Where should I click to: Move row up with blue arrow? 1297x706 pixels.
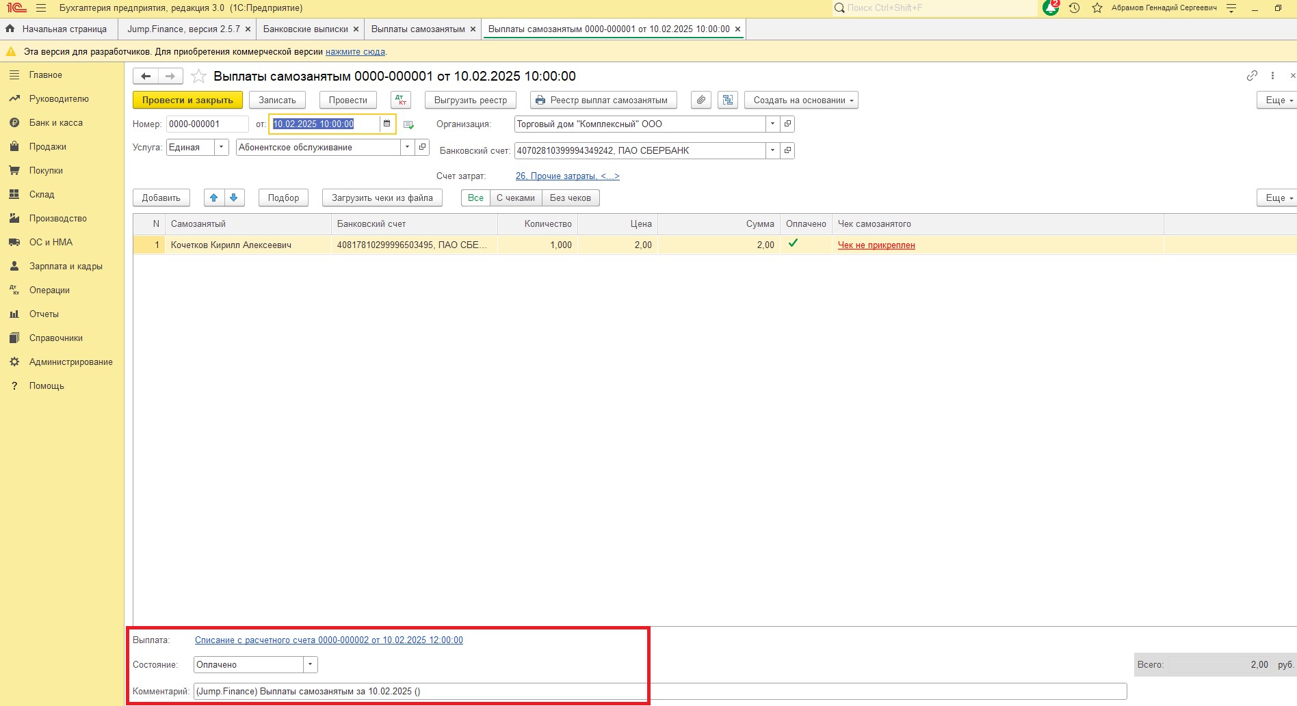[213, 198]
